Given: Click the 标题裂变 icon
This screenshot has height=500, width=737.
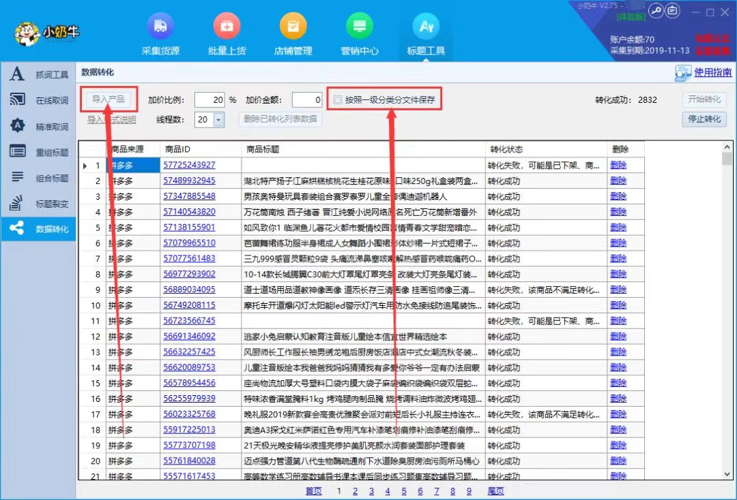Looking at the screenshot, I should [x=16, y=202].
